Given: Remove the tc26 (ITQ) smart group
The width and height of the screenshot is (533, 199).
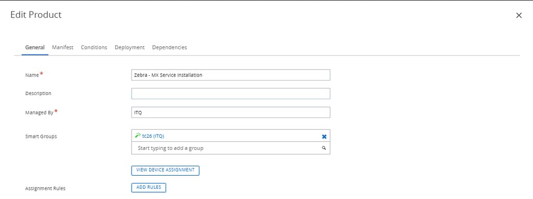Looking at the screenshot, I should (324, 136).
